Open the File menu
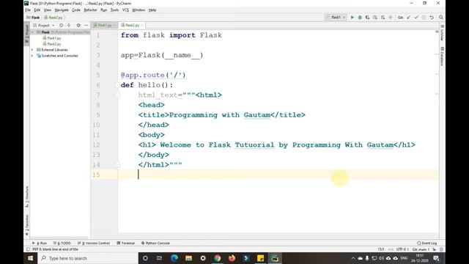Image resolution: width=469 pixels, height=264 pixels. click(x=28, y=10)
